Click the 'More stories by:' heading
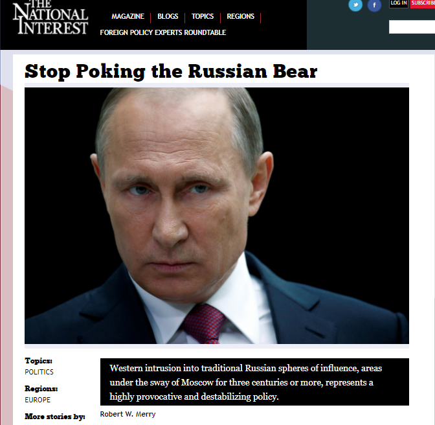The width and height of the screenshot is (435, 425). pyautogui.click(x=55, y=417)
